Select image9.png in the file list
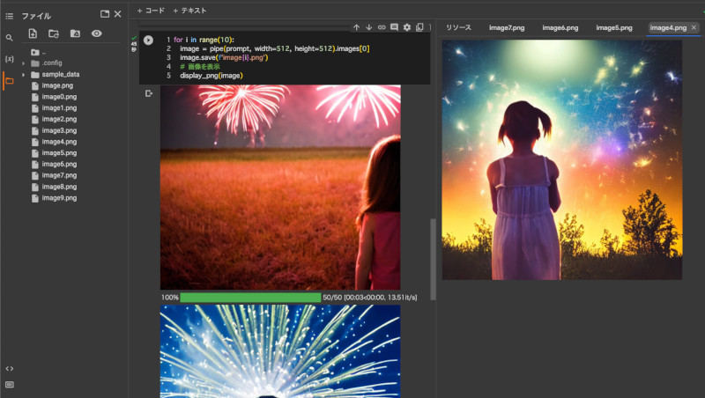Image resolution: width=705 pixels, height=398 pixels. pos(59,198)
